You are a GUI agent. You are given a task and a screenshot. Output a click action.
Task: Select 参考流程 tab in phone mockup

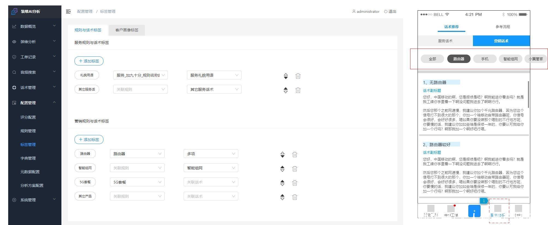click(503, 27)
